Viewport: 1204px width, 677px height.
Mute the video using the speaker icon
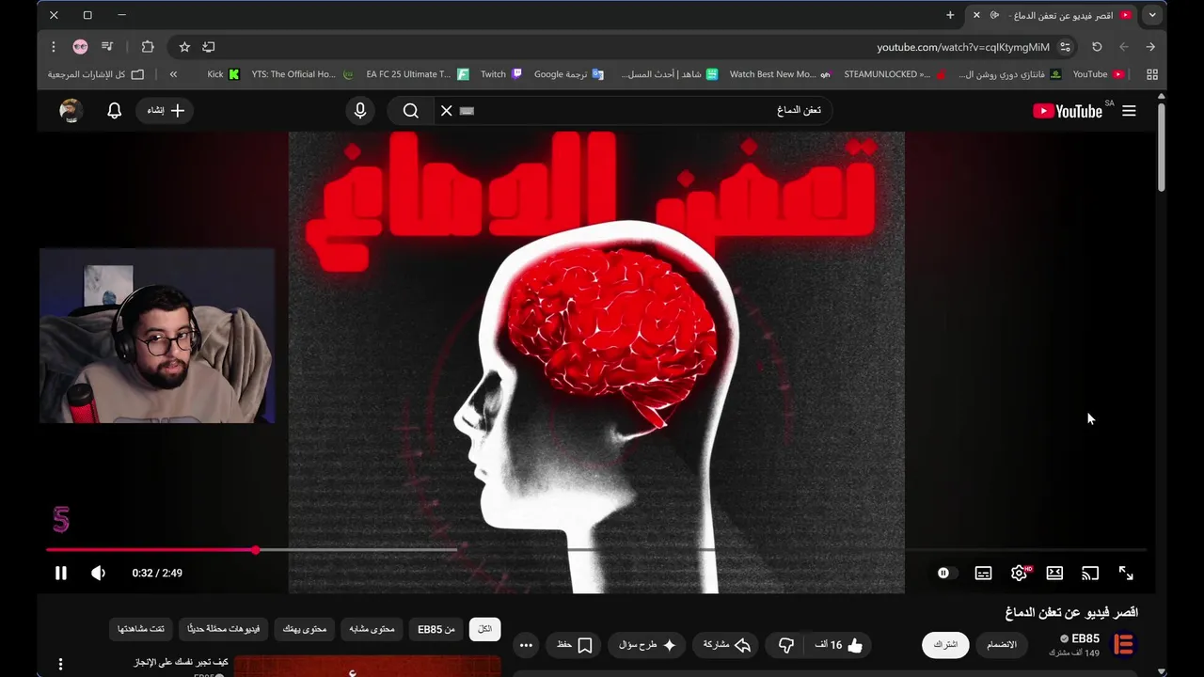point(98,573)
